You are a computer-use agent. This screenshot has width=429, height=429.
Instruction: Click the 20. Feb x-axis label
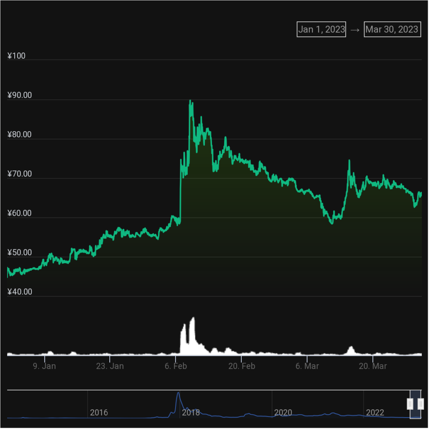(241, 366)
